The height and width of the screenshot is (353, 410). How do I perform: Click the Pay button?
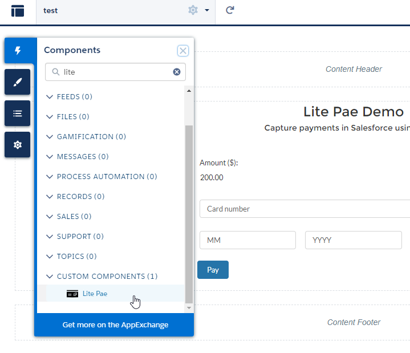point(213,270)
